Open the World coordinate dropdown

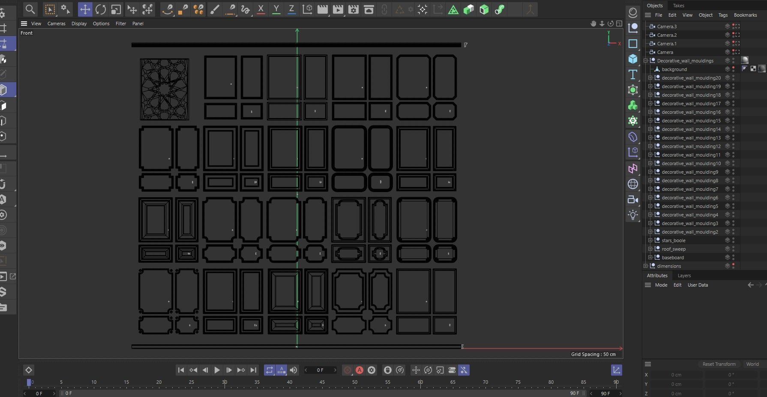(752, 364)
